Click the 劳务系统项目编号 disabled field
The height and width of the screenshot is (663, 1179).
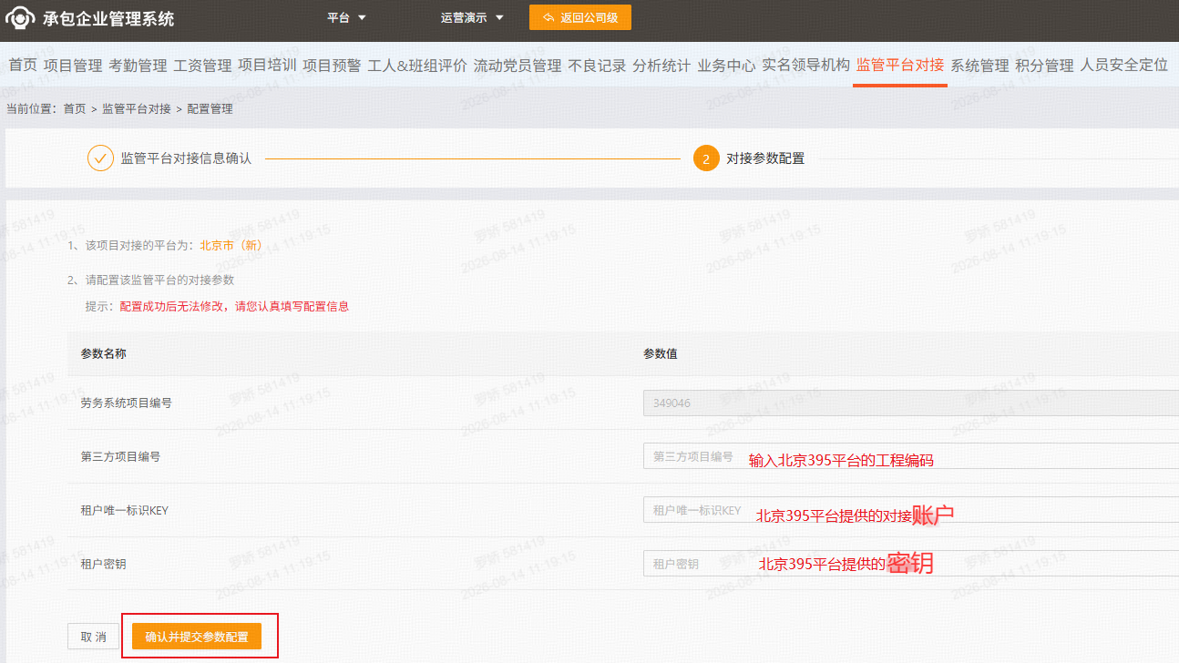click(x=911, y=403)
